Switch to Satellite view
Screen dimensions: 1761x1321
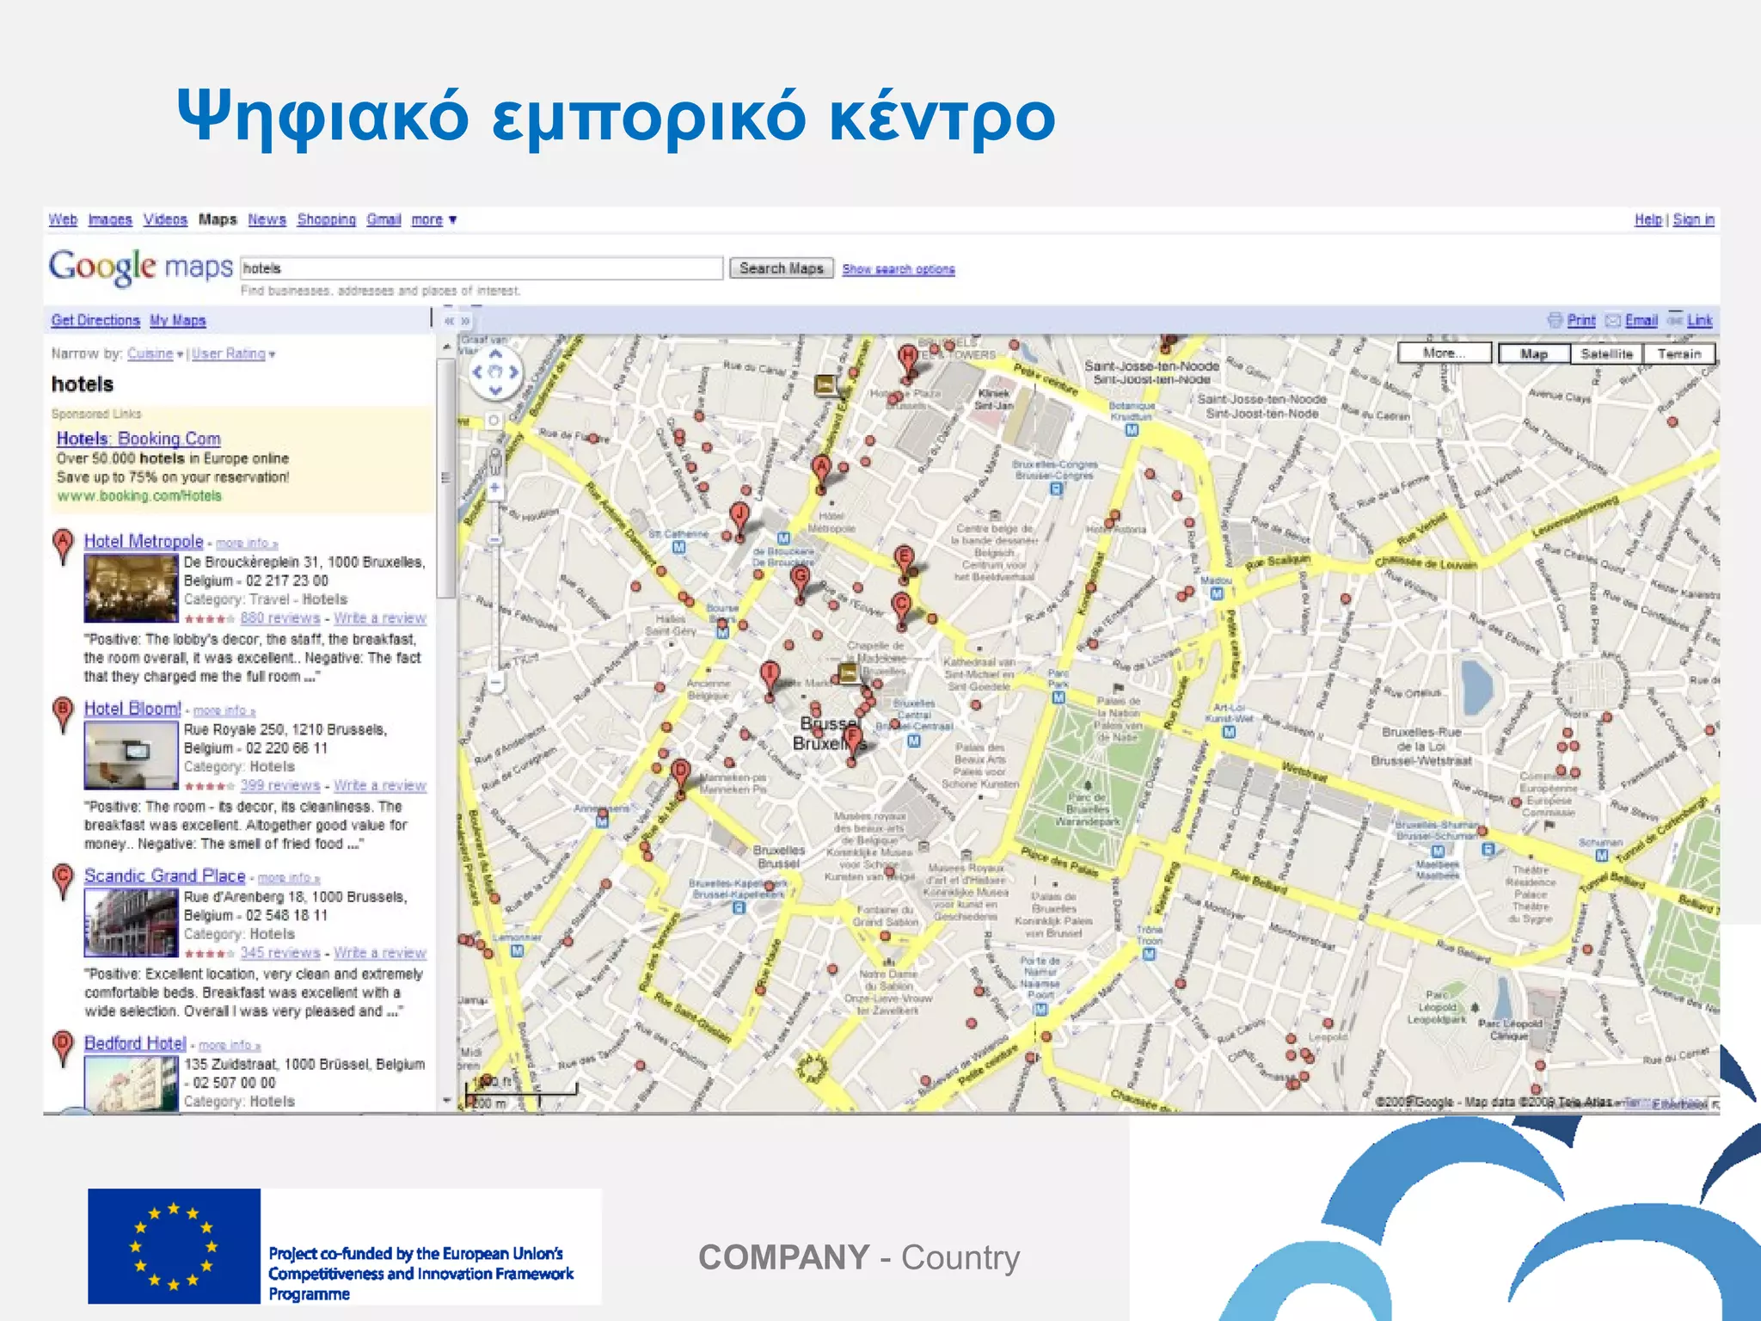coord(1606,353)
